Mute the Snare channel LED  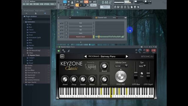[x=59, y=33]
